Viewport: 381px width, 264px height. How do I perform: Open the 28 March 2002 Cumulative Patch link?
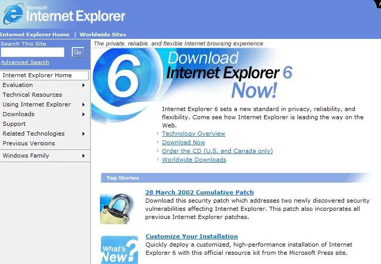[x=199, y=192]
